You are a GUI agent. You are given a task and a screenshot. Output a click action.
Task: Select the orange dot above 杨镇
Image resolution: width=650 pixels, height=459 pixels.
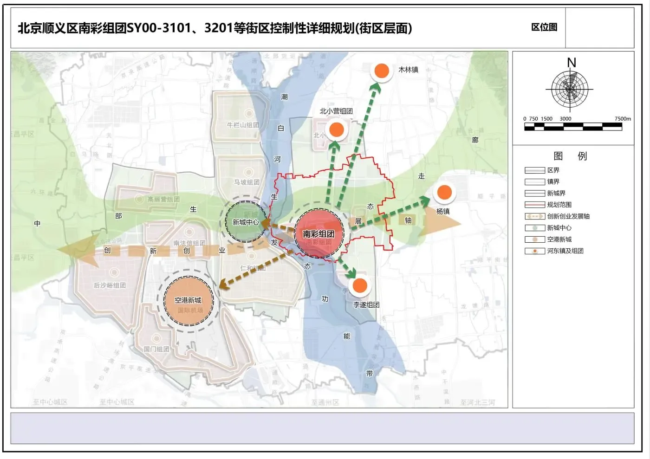click(444, 192)
